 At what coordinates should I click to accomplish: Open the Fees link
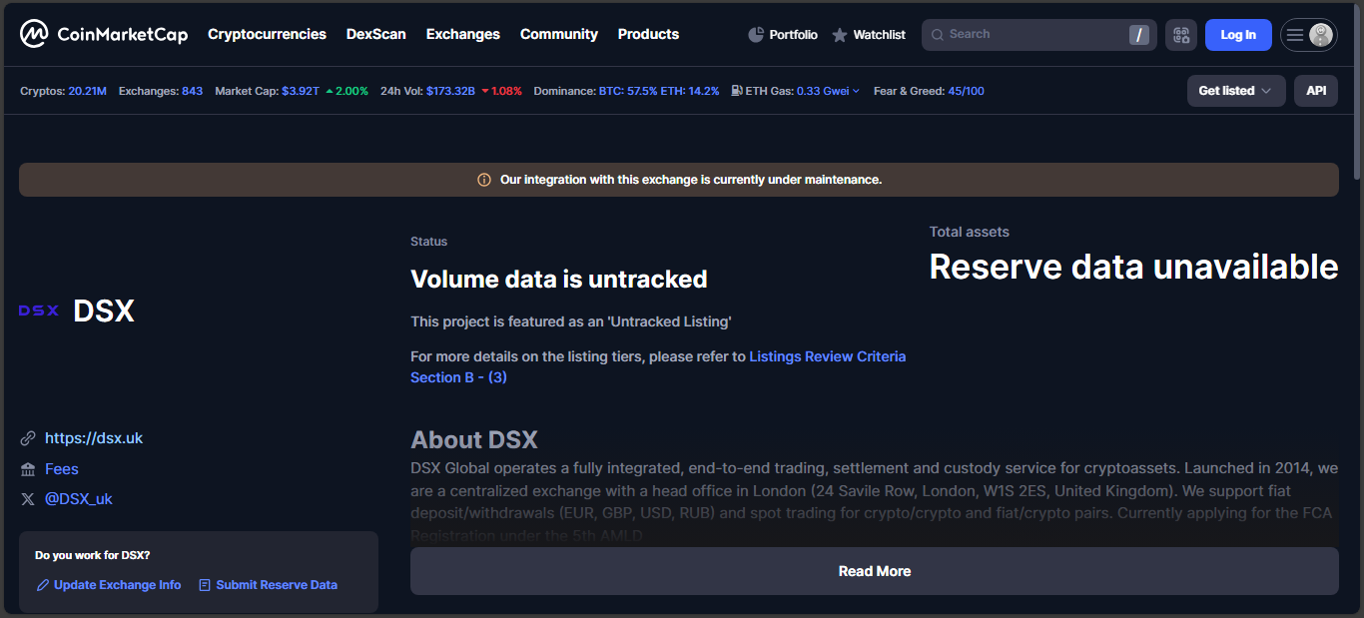pos(62,469)
